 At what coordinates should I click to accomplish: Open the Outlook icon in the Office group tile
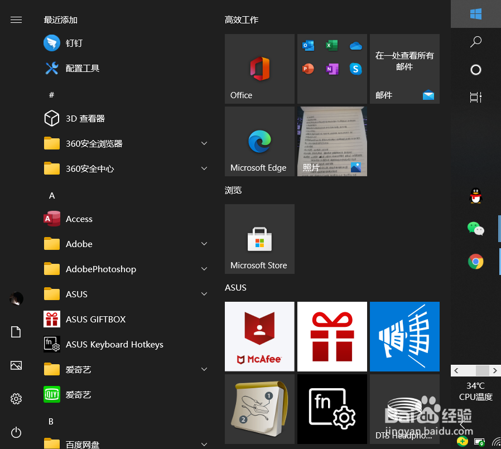(x=308, y=45)
